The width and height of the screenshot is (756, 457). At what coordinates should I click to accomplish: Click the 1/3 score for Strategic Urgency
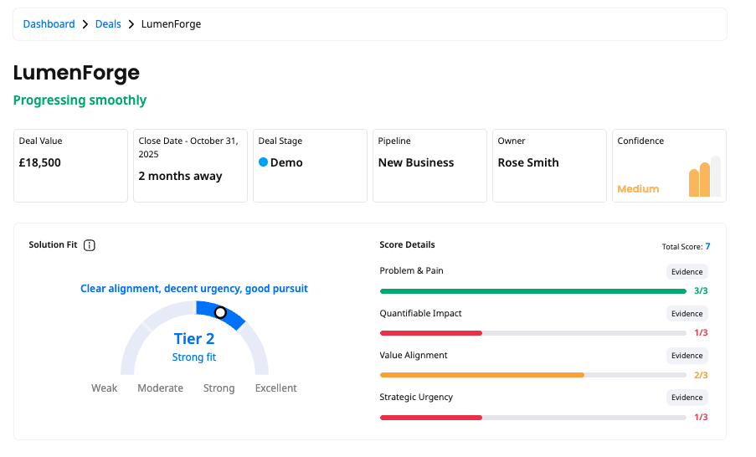point(701,417)
